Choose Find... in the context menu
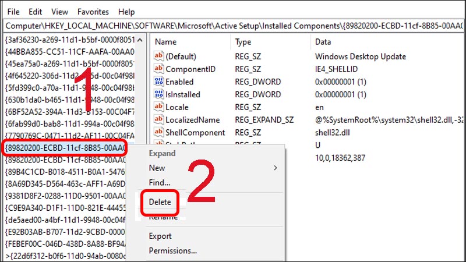466x262 pixels. [159, 183]
